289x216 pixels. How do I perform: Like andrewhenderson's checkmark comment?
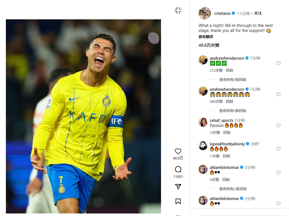[278, 63]
